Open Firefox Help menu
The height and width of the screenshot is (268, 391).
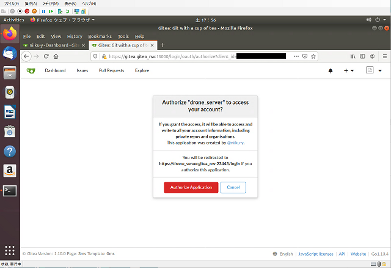pos(140,37)
